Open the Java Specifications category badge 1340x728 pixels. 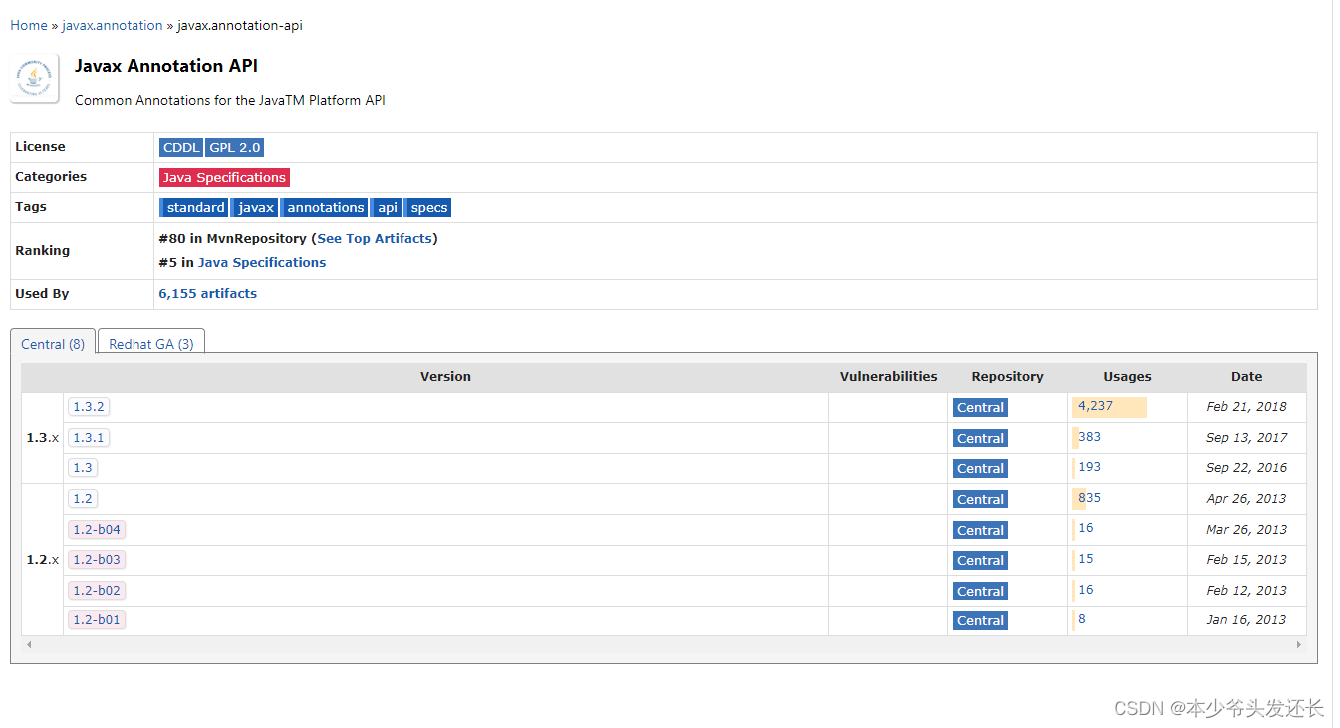pyautogui.click(x=224, y=177)
